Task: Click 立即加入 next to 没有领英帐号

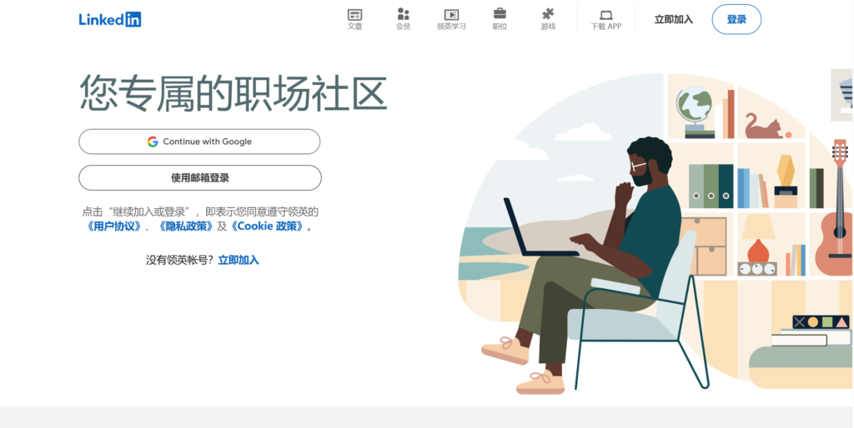Action: click(239, 260)
